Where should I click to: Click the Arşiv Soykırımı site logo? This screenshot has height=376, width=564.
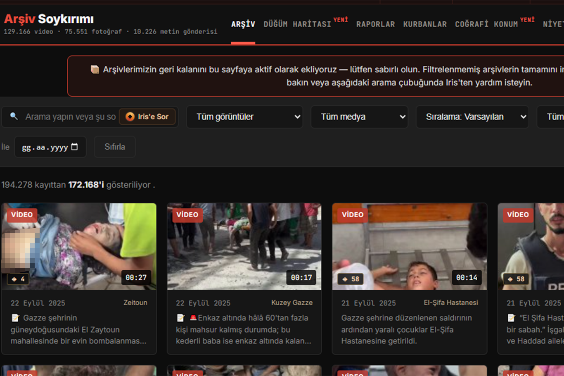(49, 19)
